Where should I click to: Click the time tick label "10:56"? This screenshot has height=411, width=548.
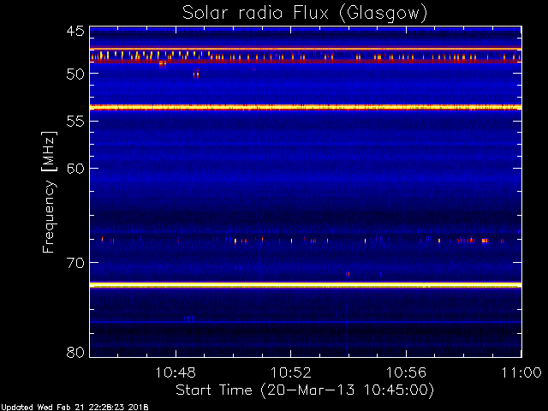point(406,372)
